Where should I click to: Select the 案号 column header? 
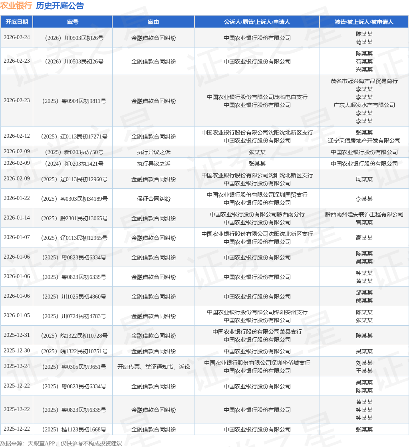[72, 22]
